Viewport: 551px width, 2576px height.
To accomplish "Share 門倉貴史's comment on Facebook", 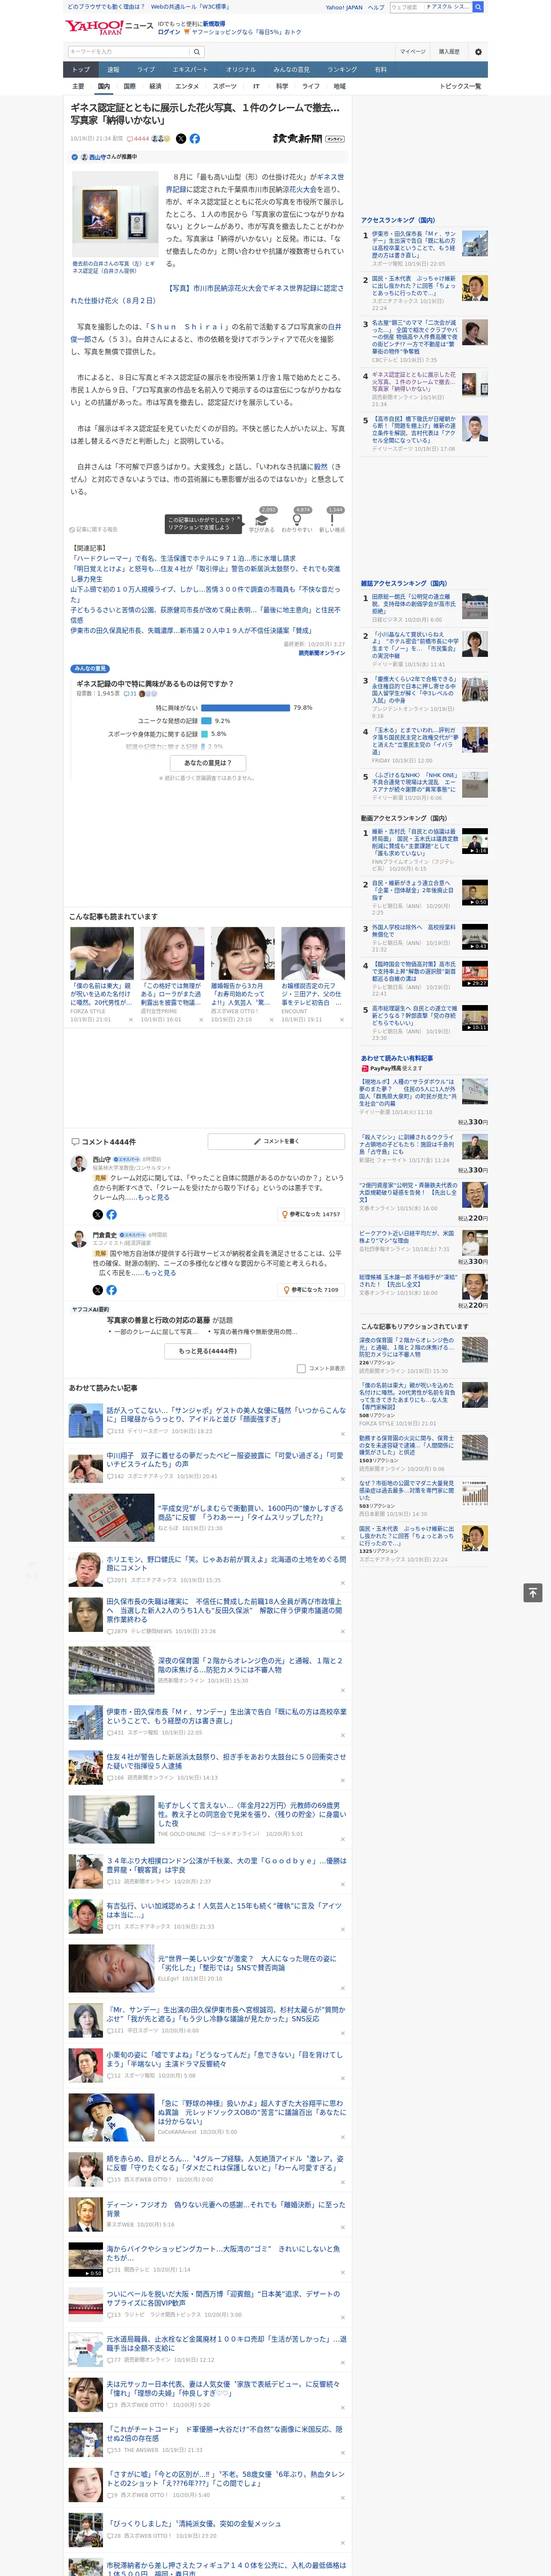I will pyautogui.click(x=111, y=1290).
